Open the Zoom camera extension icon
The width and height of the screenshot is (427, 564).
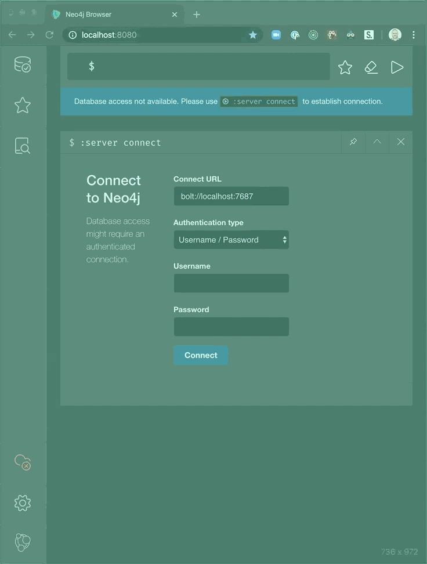(276, 35)
